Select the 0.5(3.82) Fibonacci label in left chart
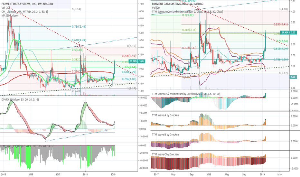Image resolution: width=300 pixels, height=177 pixels. coord(78,50)
